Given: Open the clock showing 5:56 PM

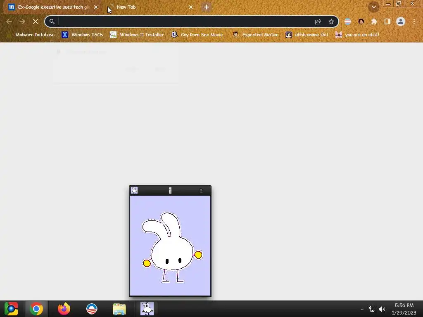Looking at the screenshot, I should coord(404,309).
